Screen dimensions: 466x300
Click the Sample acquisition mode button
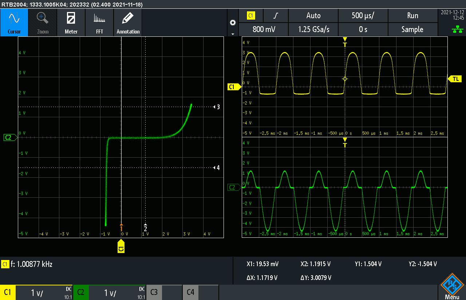point(412,29)
